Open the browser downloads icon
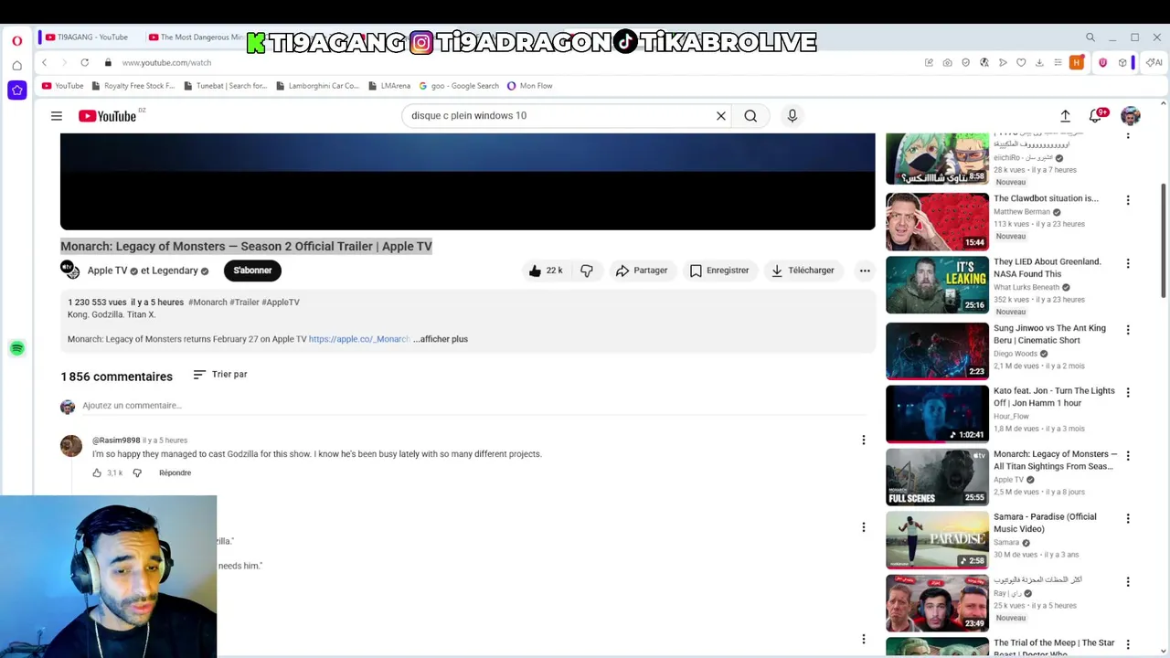This screenshot has width=1170, height=658. (x=1039, y=62)
